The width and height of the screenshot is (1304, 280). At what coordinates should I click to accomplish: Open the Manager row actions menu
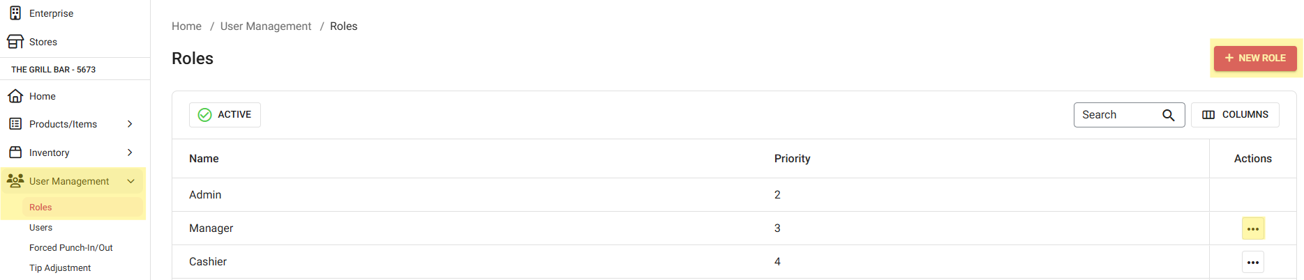coord(1252,228)
